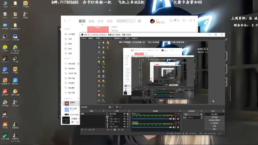Toggle visibility of last 文本 (GDI+) source

(x=124, y=127)
